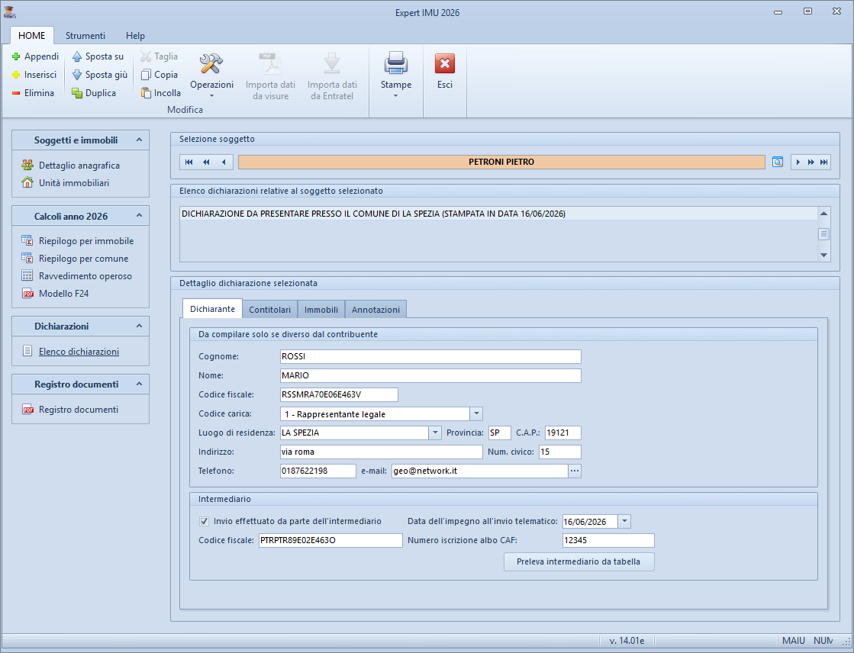Click the Elimina red minus icon
The height and width of the screenshot is (653, 854).
pos(16,93)
